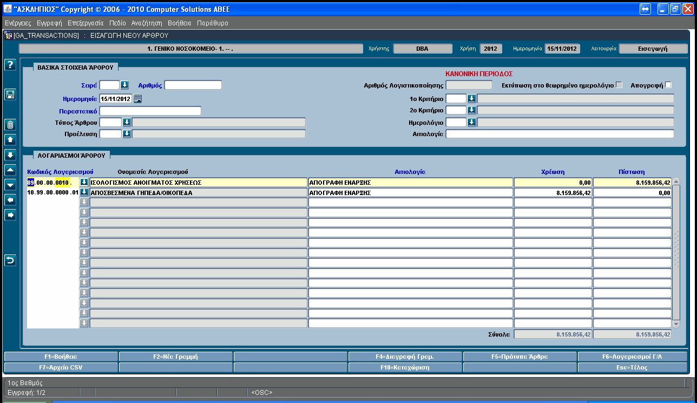Click the Αριθμός input field
Viewport: 697px width, 403px height.
pyautogui.click(x=193, y=85)
